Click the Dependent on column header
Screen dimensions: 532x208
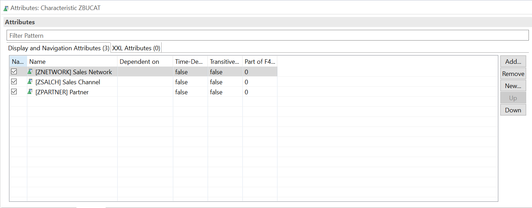[x=139, y=61]
